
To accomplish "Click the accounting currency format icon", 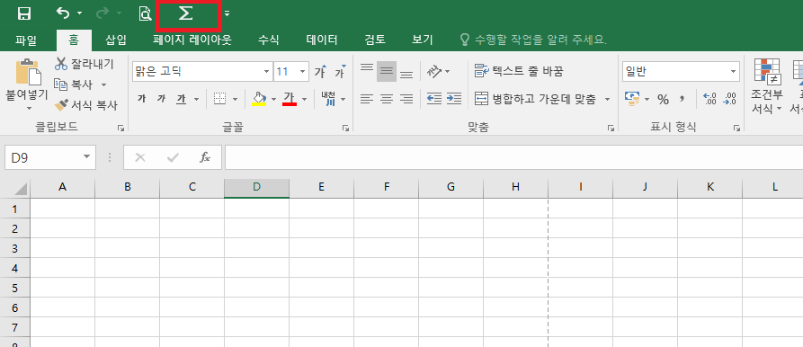I will coord(633,99).
